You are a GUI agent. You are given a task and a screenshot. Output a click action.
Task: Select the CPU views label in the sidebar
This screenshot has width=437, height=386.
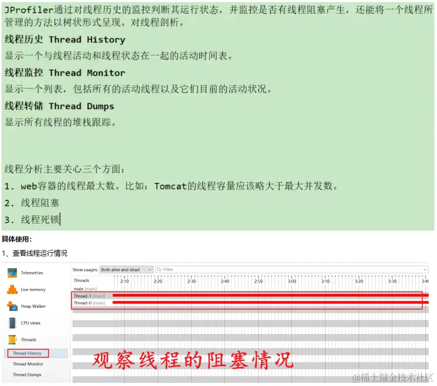[31, 323]
